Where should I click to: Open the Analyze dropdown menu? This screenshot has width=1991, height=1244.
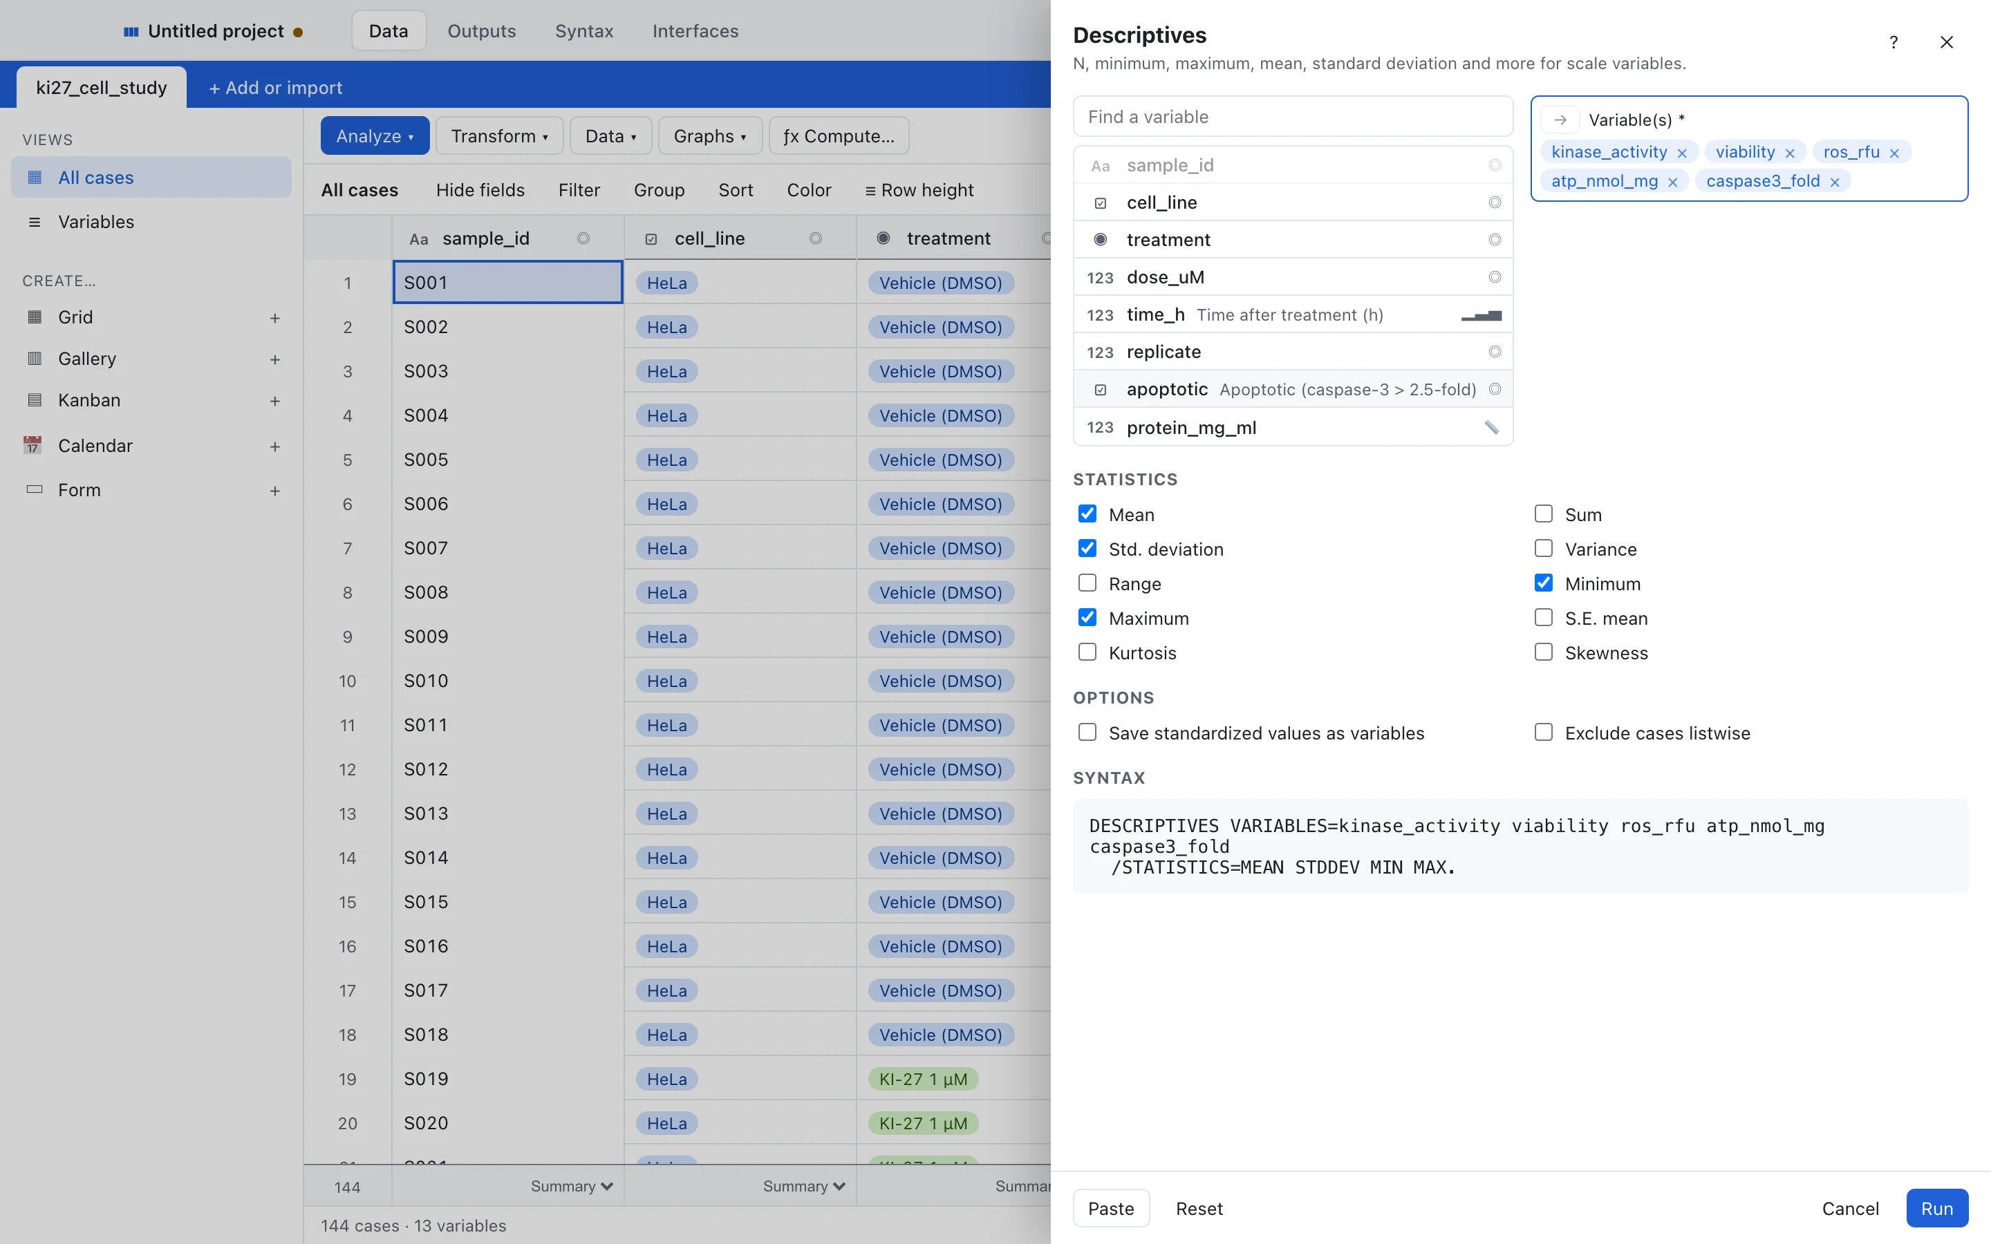[x=375, y=135]
